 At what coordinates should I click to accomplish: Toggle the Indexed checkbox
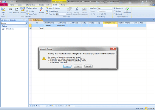(114, 14)
